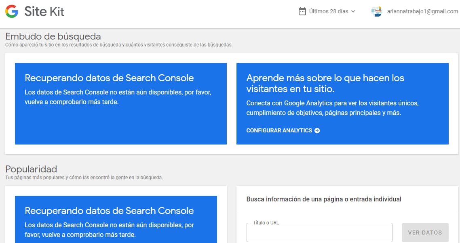Click the arrow icon beside Configurar Analytics
This screenshot has height=243, width=460.
click(x=317, y=130)
